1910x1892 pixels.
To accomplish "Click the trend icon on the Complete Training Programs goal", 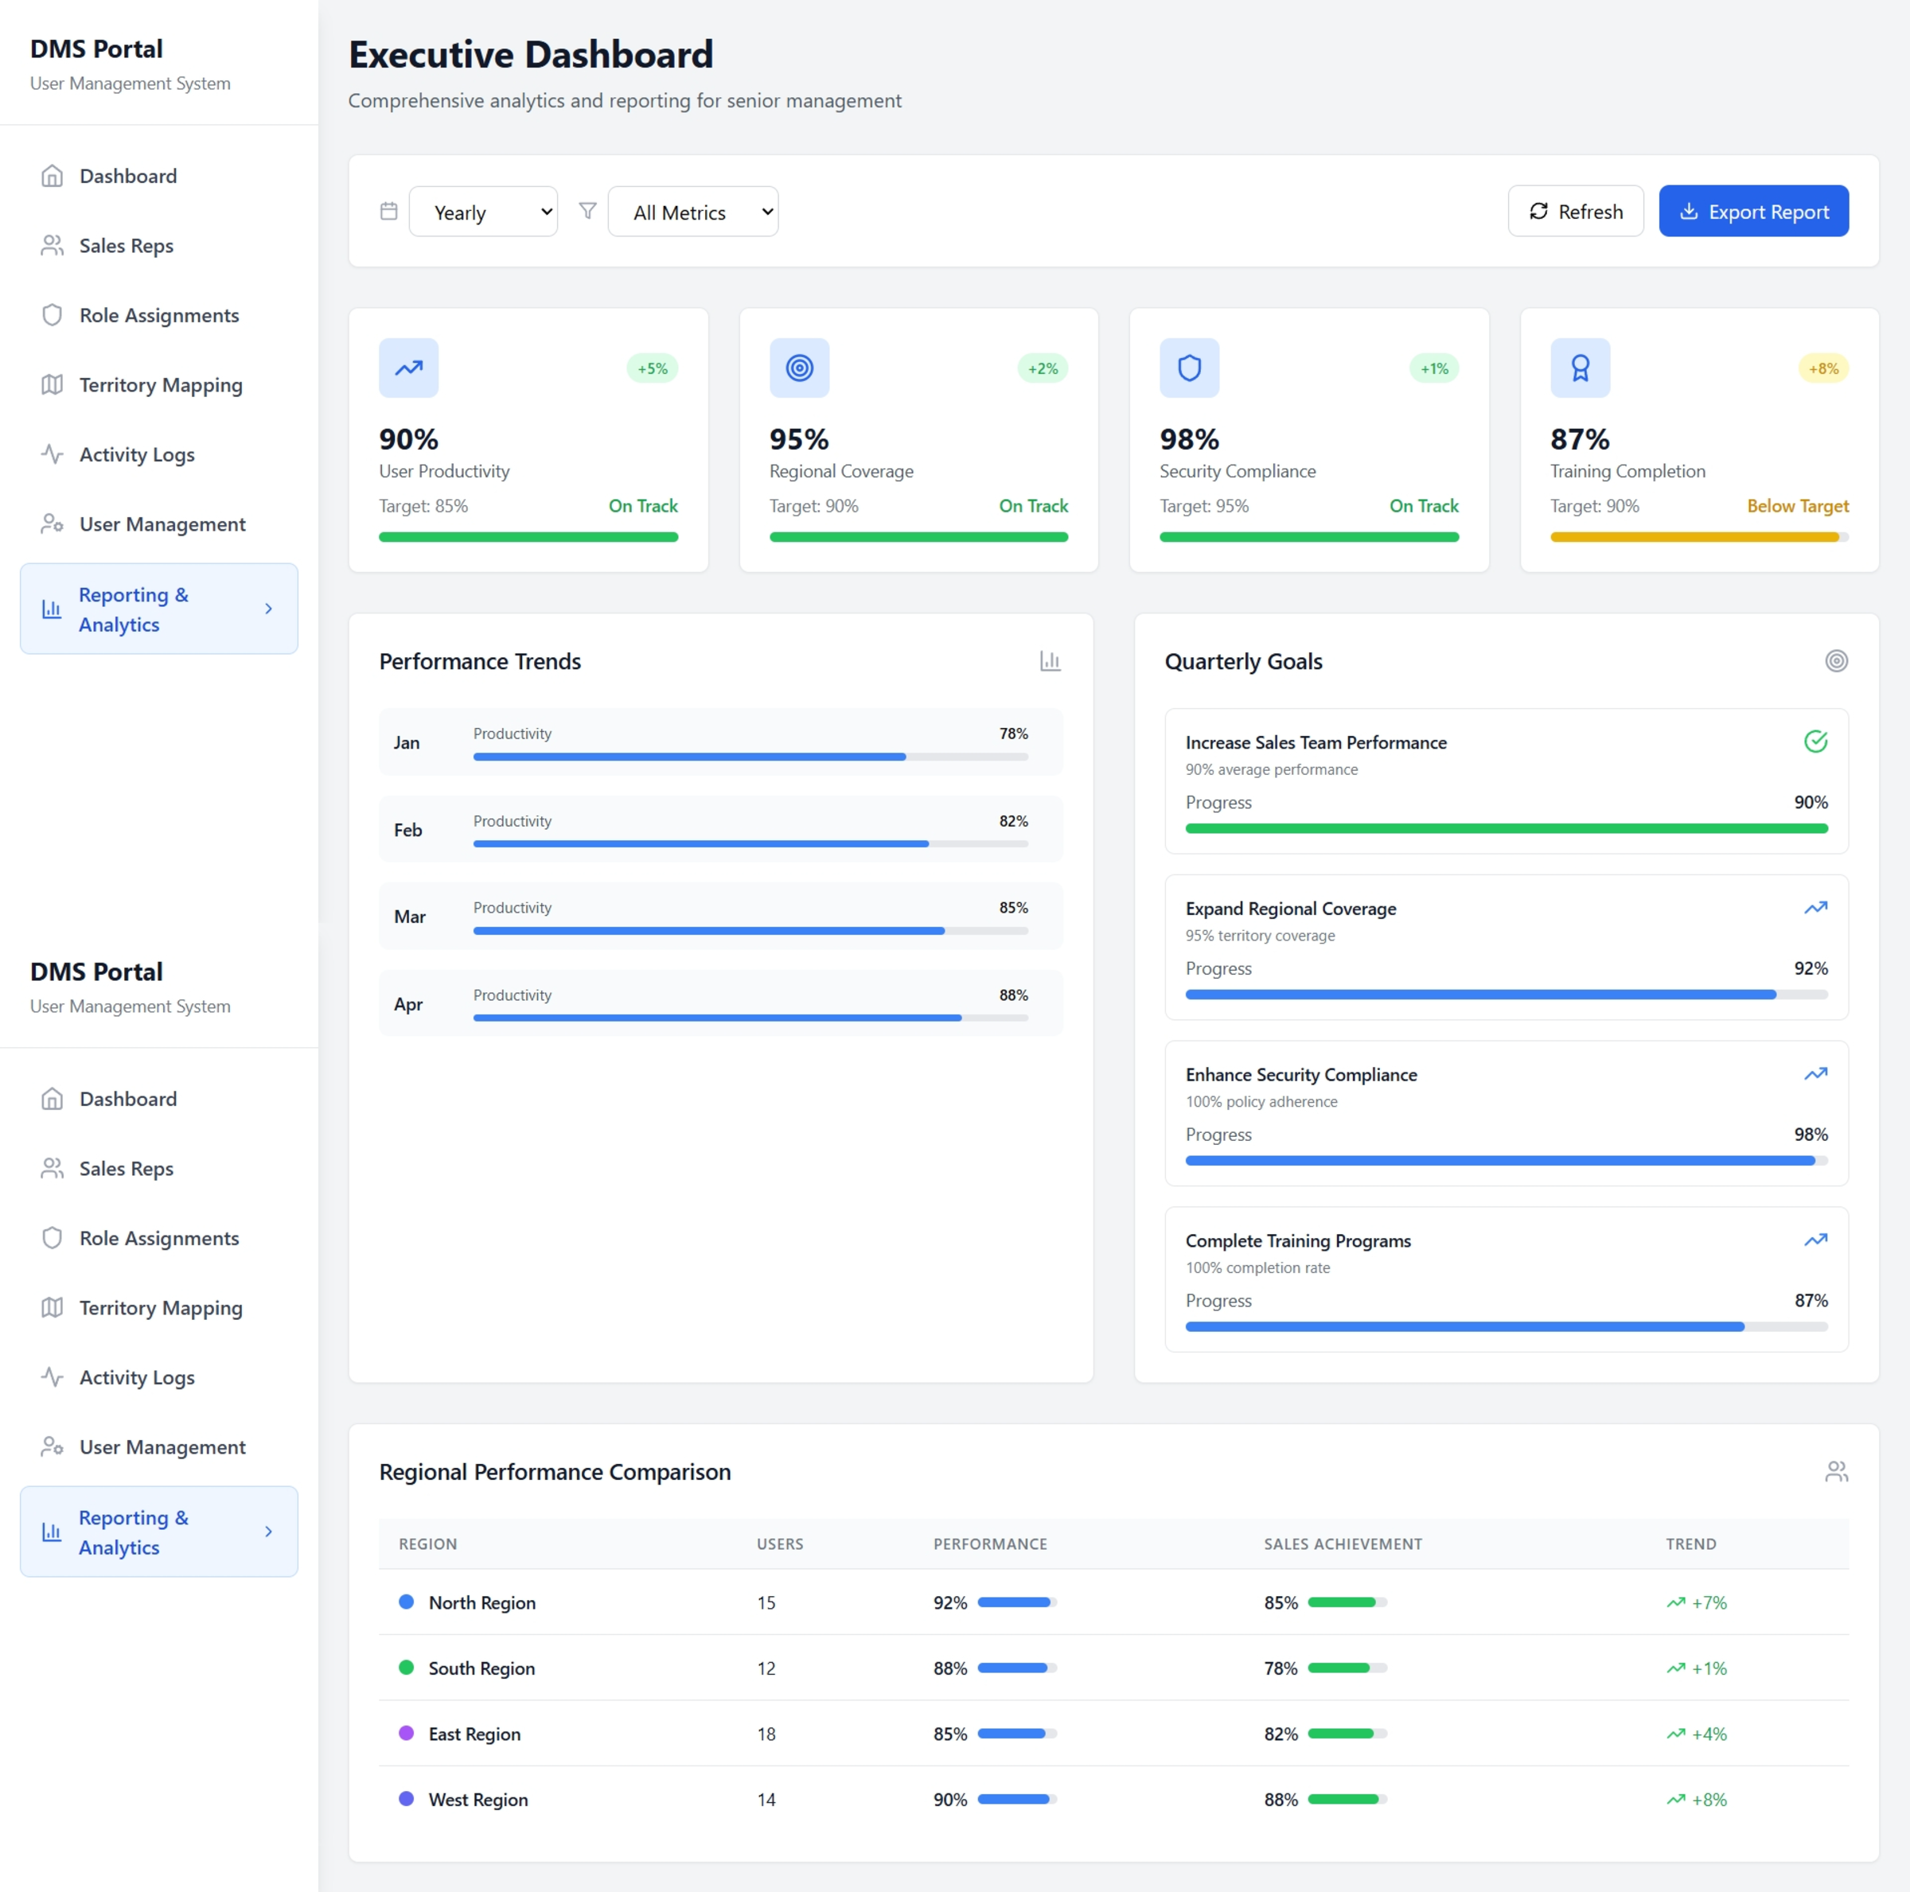I will coord(1815,1240).
